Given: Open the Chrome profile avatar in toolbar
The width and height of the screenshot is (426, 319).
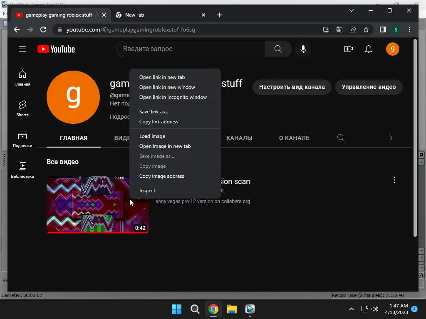Looking at the screenshot, I should [x=396, y=29].
